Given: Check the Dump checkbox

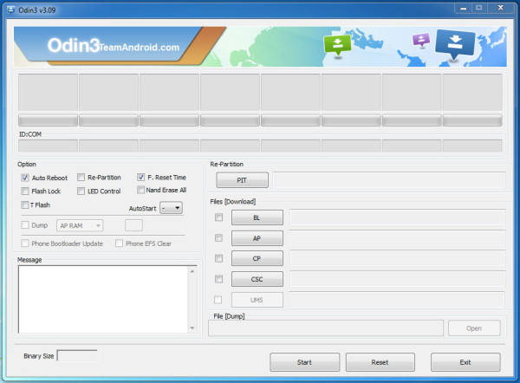Looking at the screenshot, I should pyautogui.click(x=25, y=225).
